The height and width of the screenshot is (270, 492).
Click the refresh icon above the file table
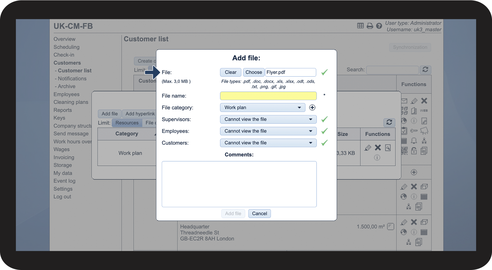(x=389, y=122)
